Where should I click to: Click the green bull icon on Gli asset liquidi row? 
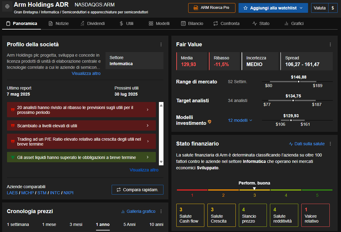coord(13,157)
